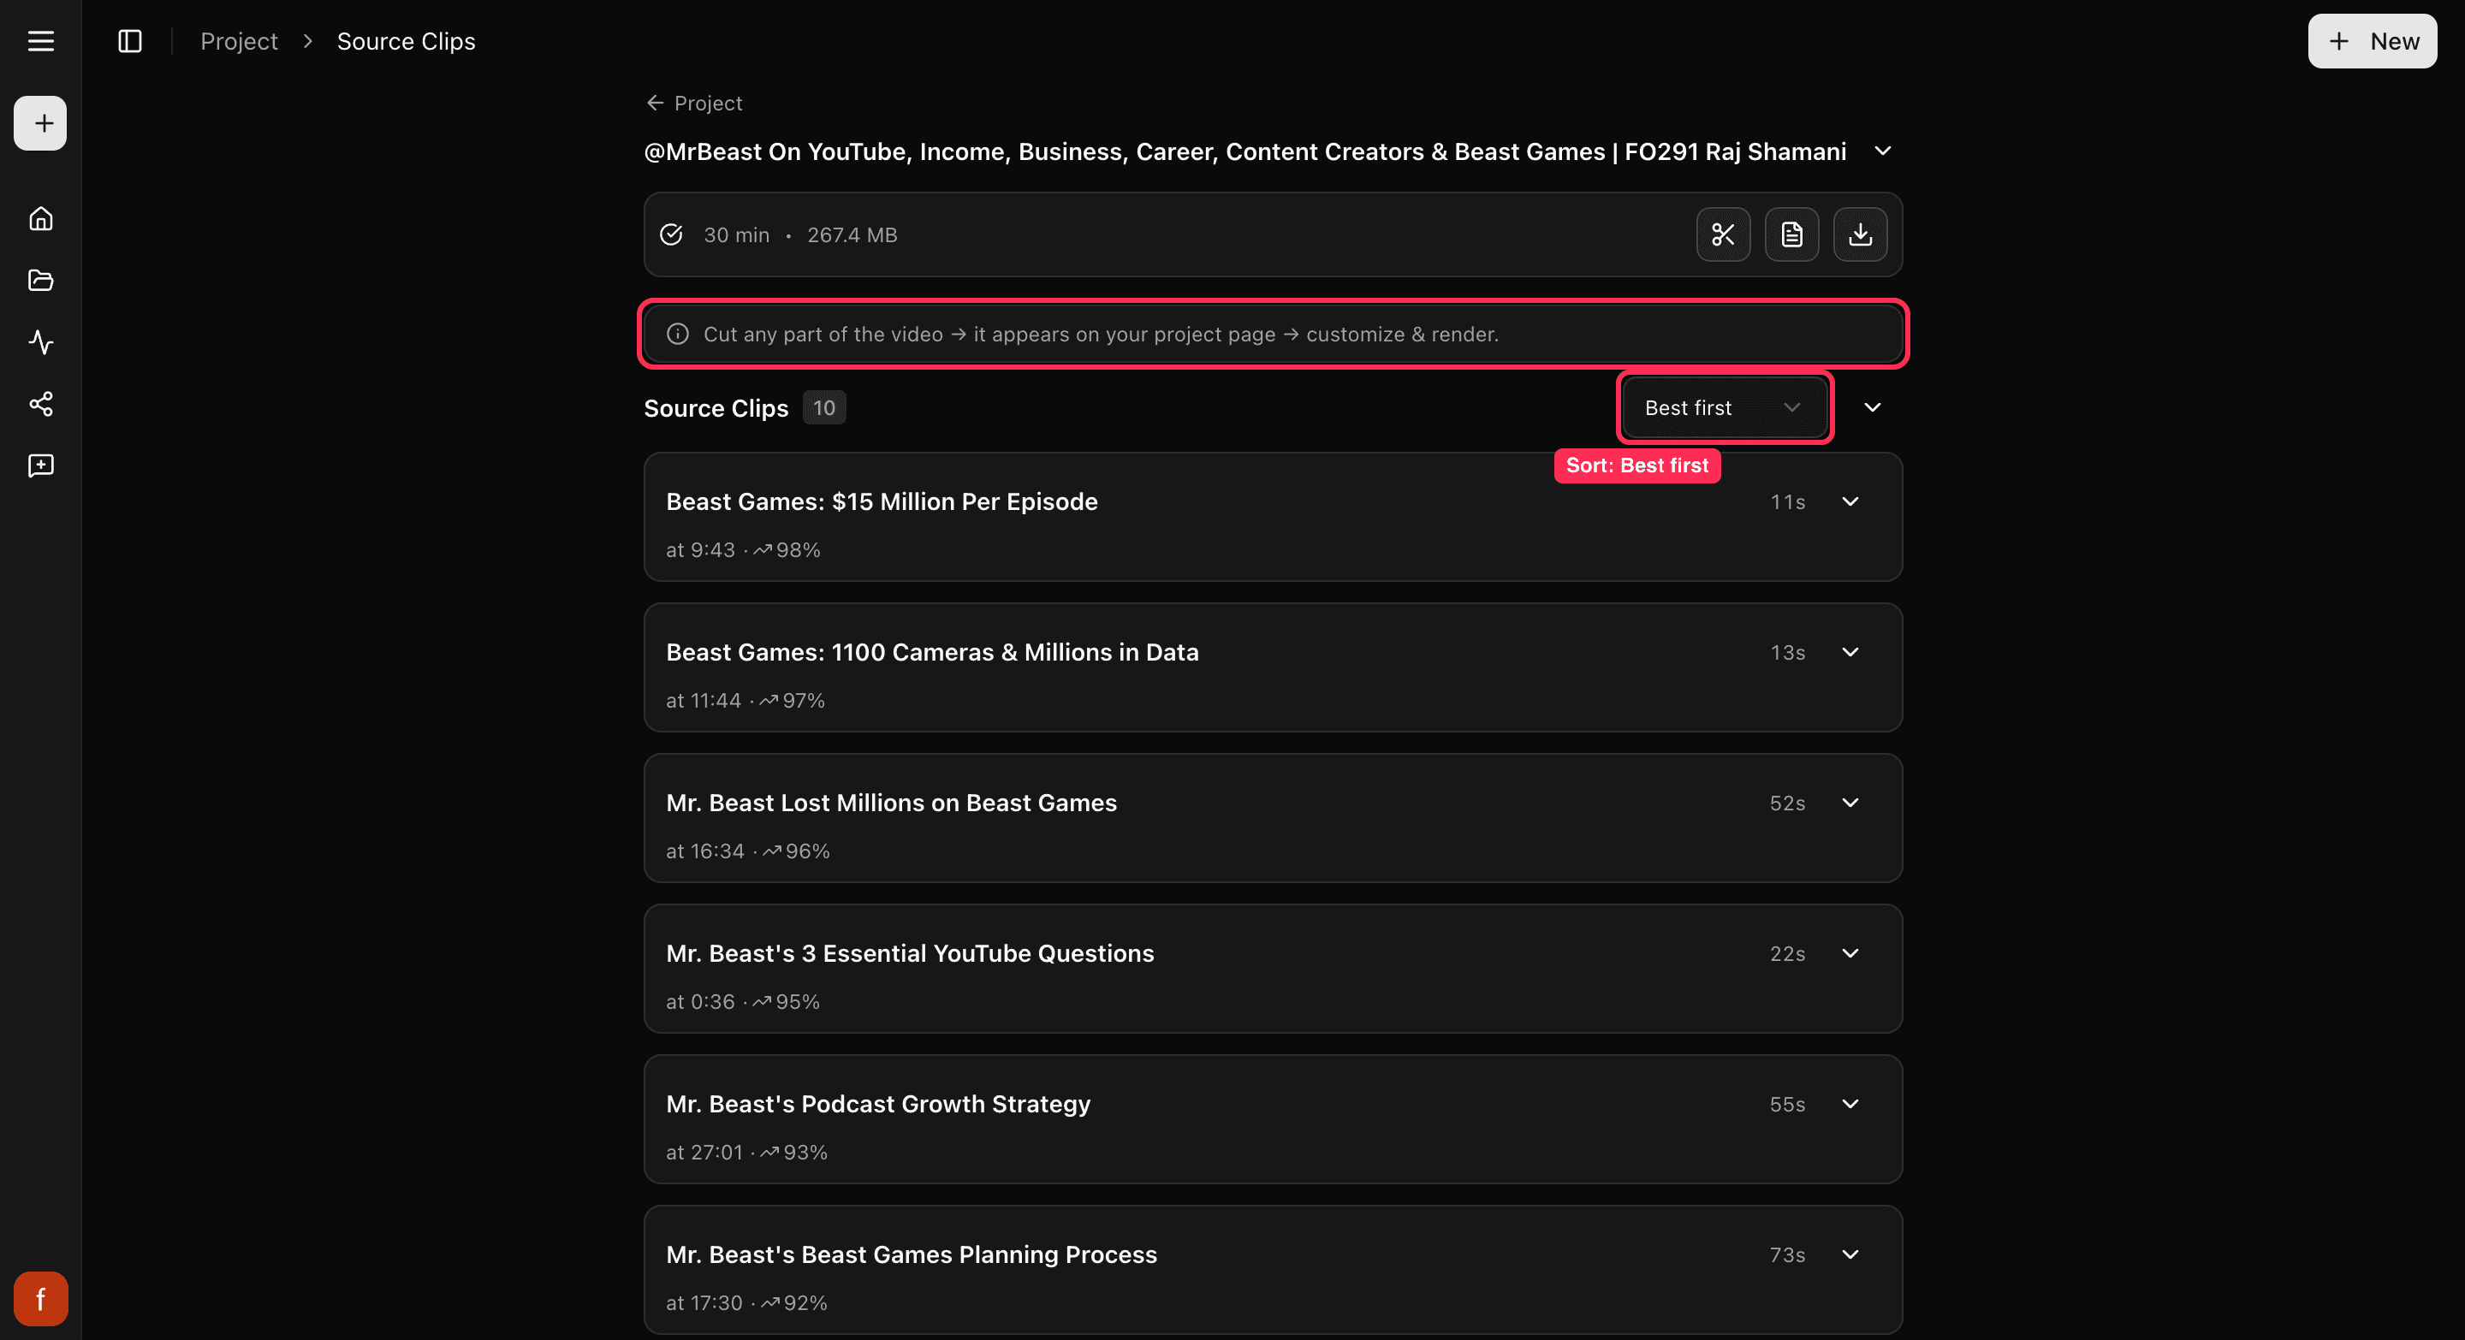2465x1340 pixels.
Task: Click Project in breadcrumb
Action: click(x=240, y=41)
